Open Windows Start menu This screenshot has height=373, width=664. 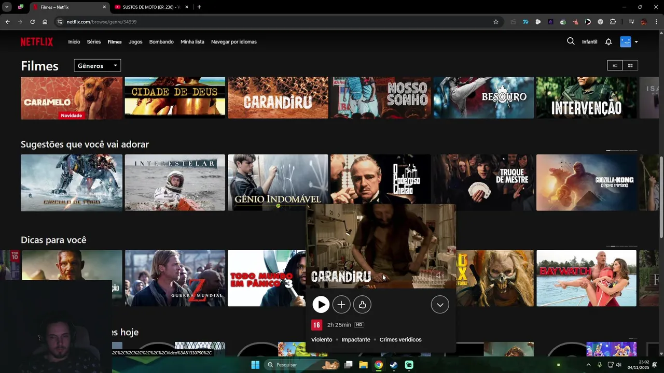click(x=255, y=365)
